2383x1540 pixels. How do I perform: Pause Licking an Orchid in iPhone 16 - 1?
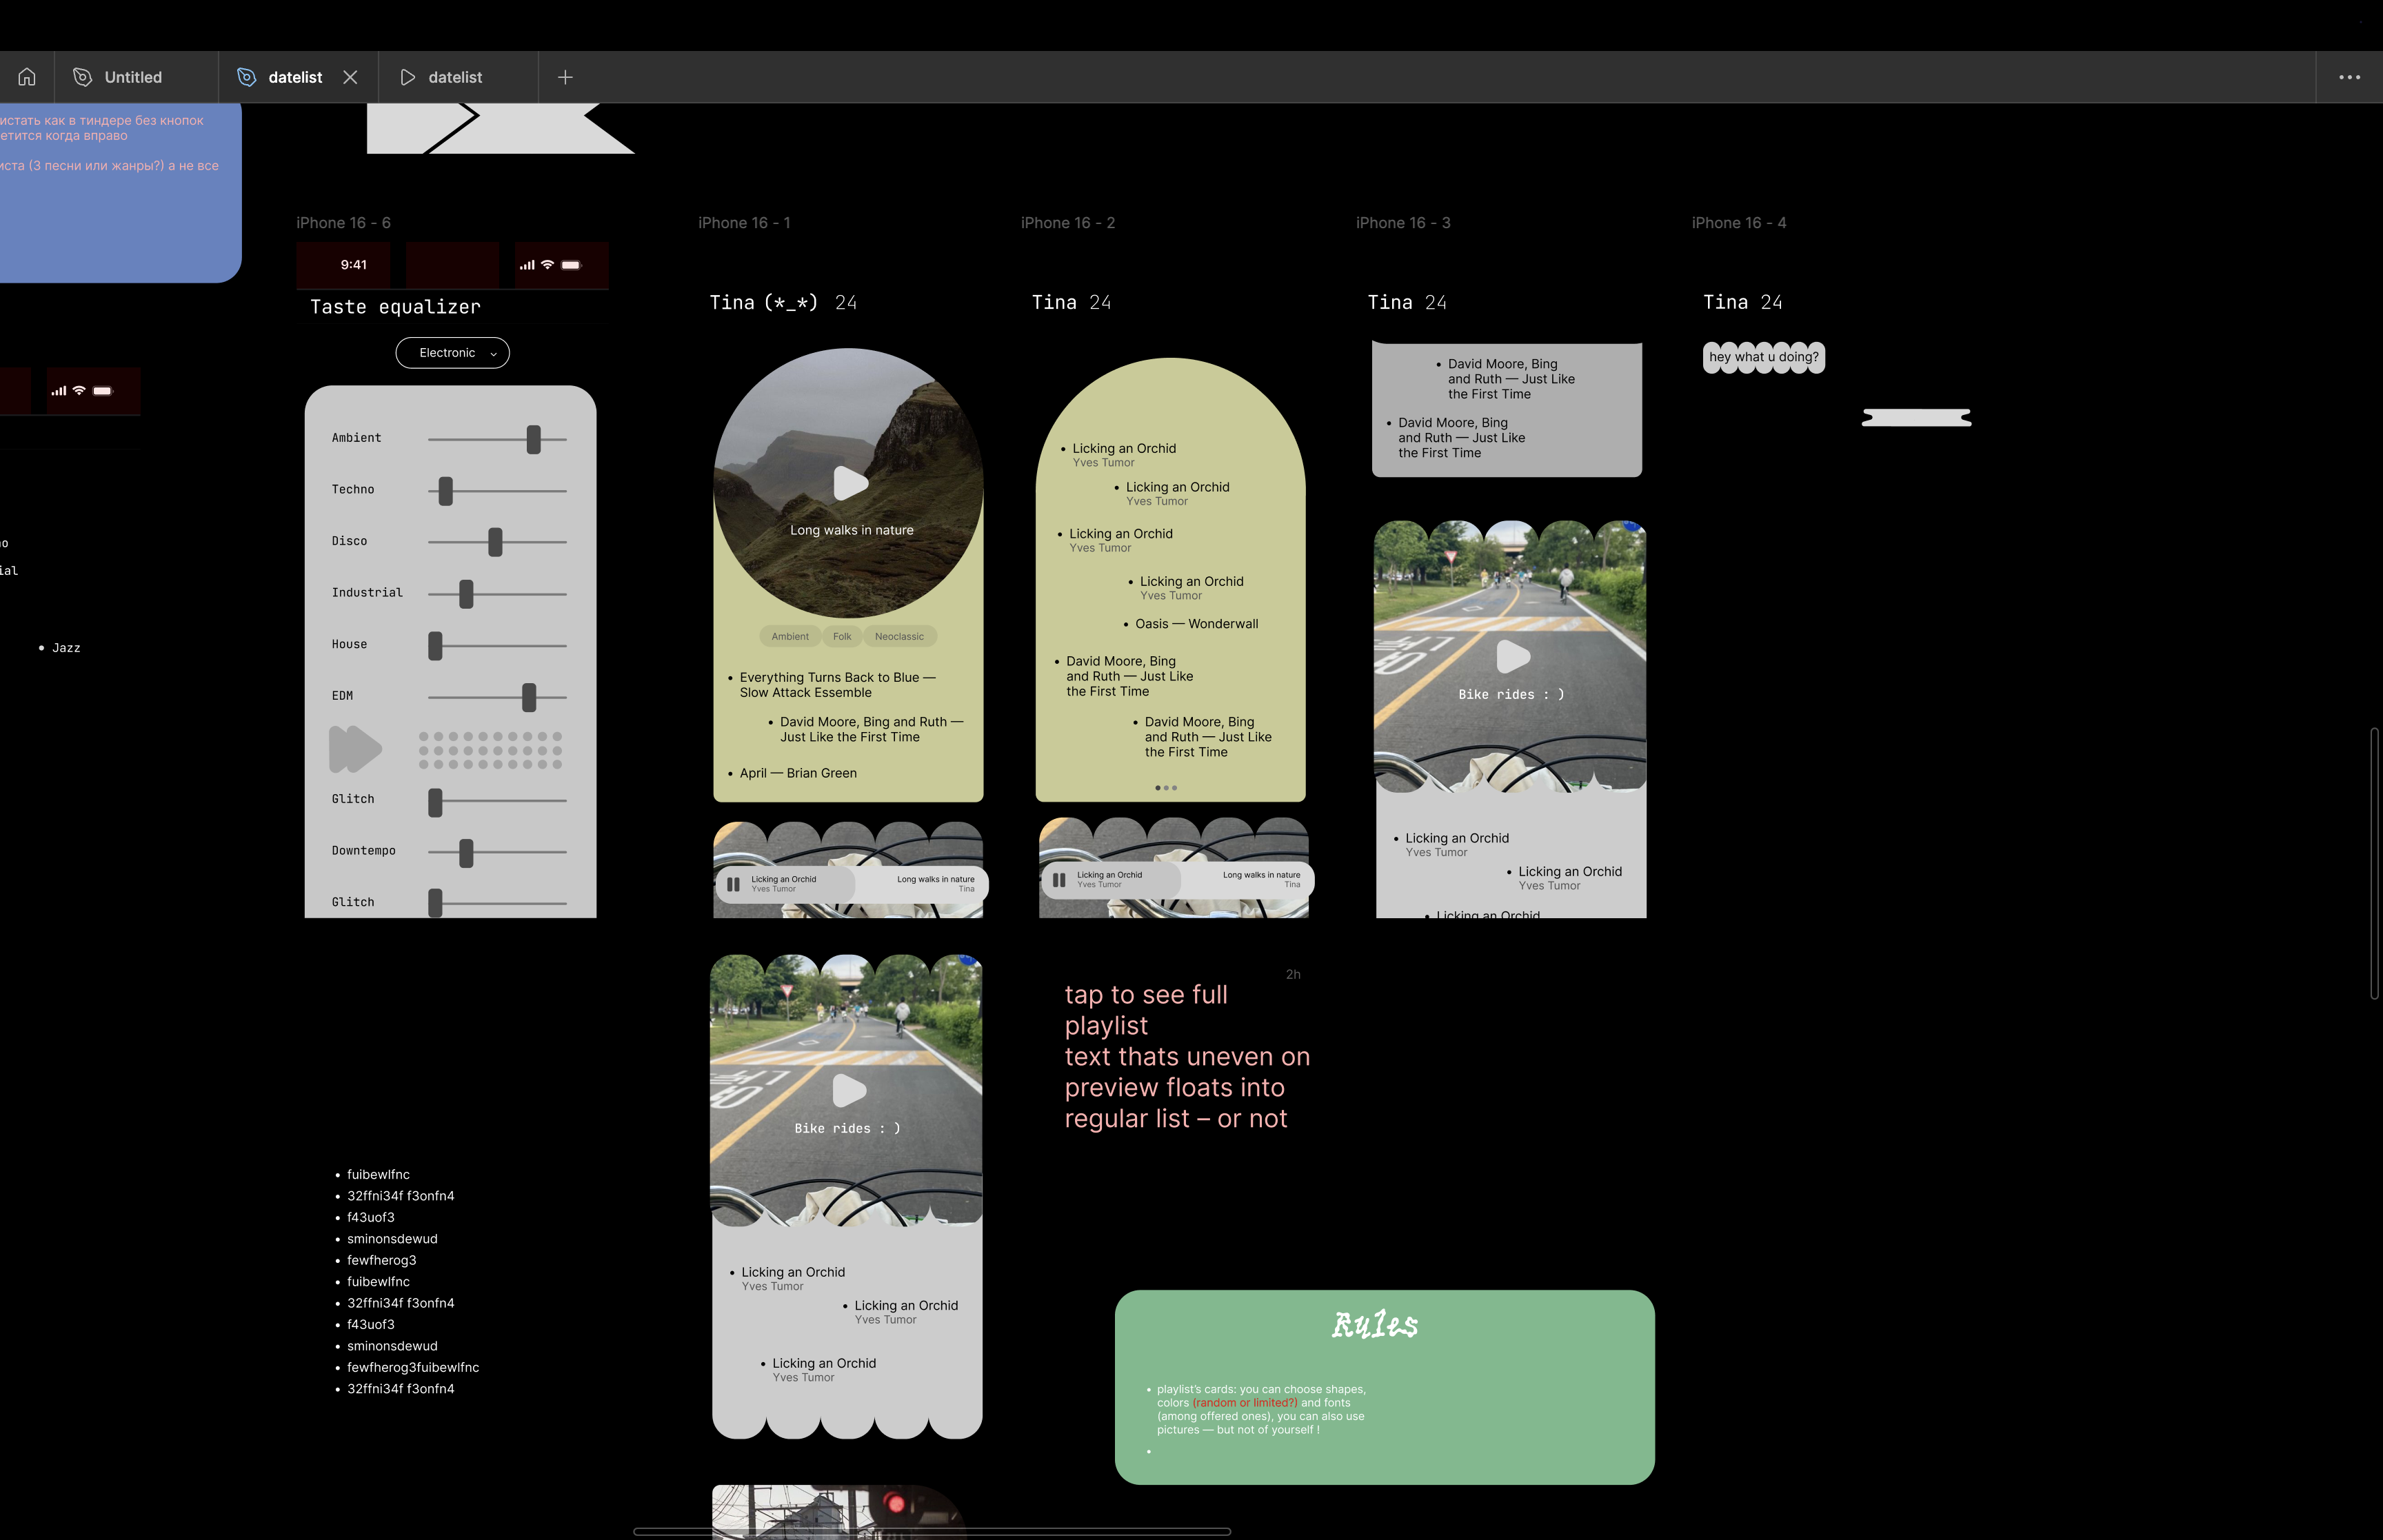coord(733,884)
